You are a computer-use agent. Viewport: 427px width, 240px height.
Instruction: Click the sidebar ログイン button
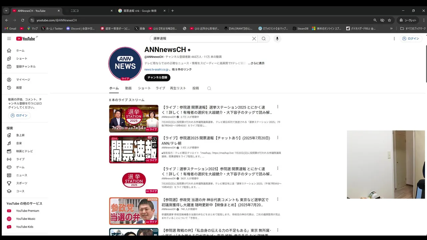tap(19, 116)
